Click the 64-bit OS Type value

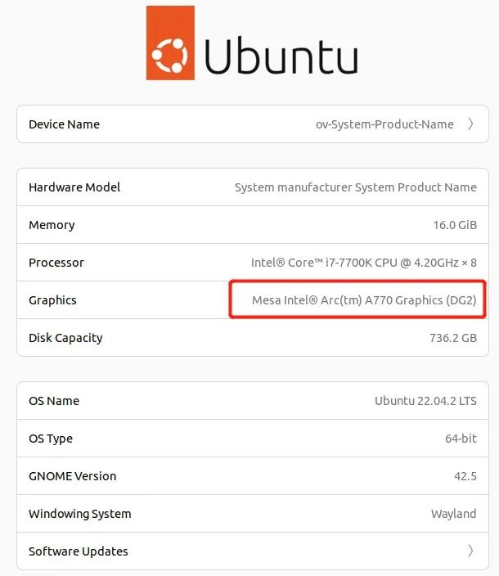461,439
